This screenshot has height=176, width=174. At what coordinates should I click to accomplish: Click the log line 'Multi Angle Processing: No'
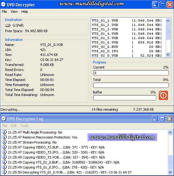(35, 132)
